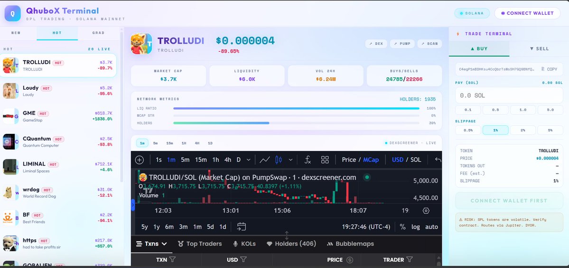569x268 pixels.
Task: Open the SELL tab in Trade Terminal
Action: (x=539, y=48)
